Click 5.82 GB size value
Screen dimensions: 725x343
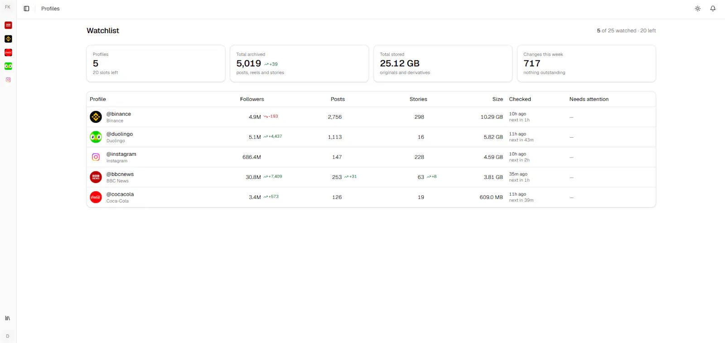pos(493,137)
